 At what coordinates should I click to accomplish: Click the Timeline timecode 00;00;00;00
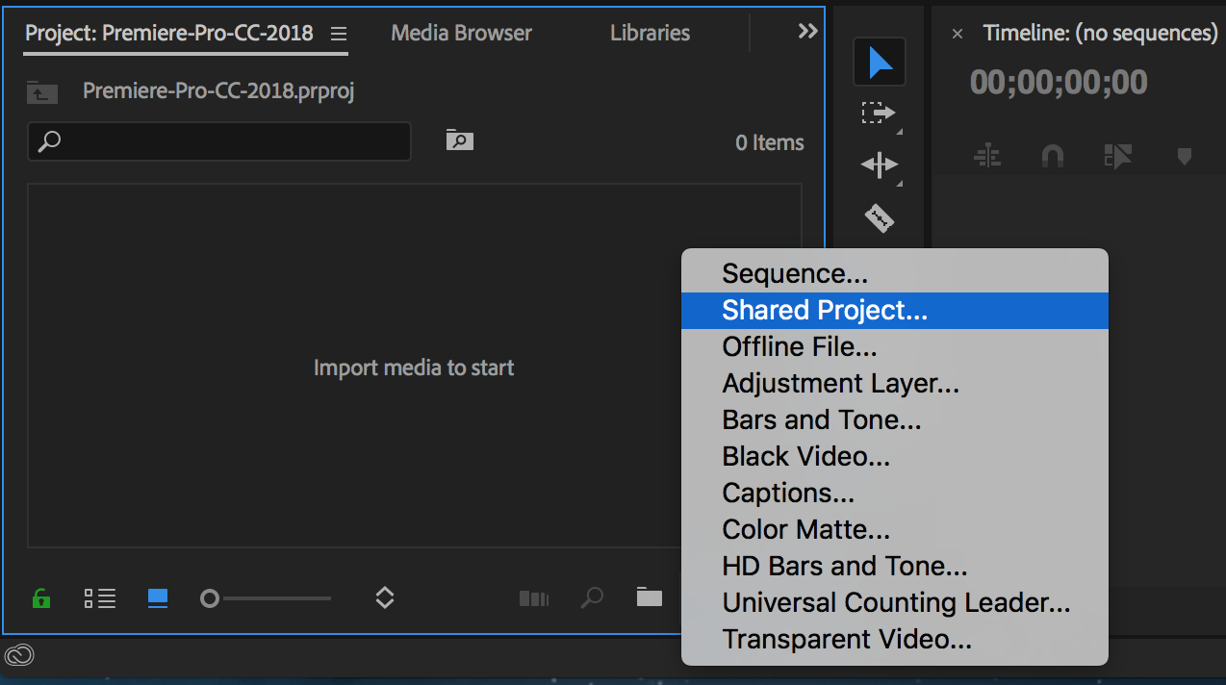(1059, 83)
